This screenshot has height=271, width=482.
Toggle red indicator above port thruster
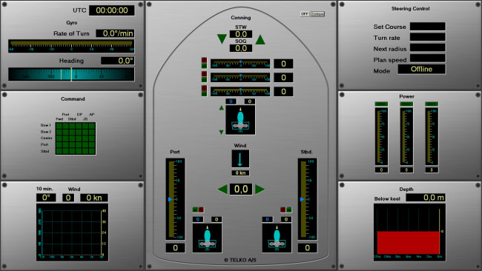coord(201,210)
